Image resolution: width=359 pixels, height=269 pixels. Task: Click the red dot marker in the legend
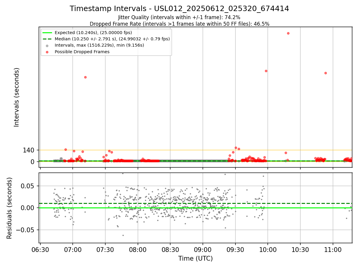(x=47, y=52)
